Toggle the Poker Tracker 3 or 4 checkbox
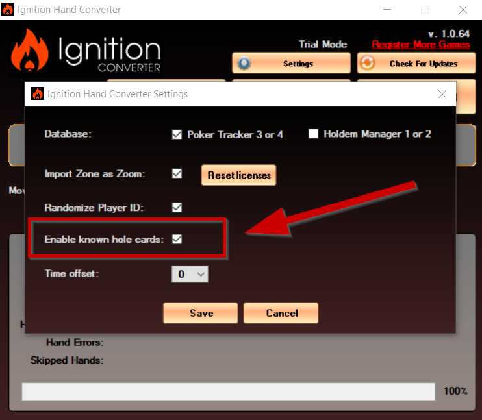 177,134
